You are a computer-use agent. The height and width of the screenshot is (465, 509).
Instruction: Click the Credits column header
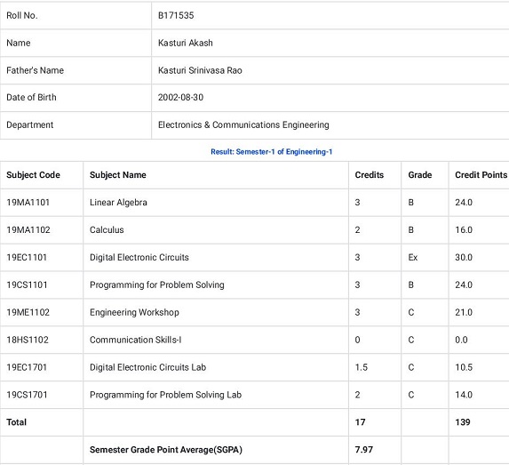click(369, 175)
